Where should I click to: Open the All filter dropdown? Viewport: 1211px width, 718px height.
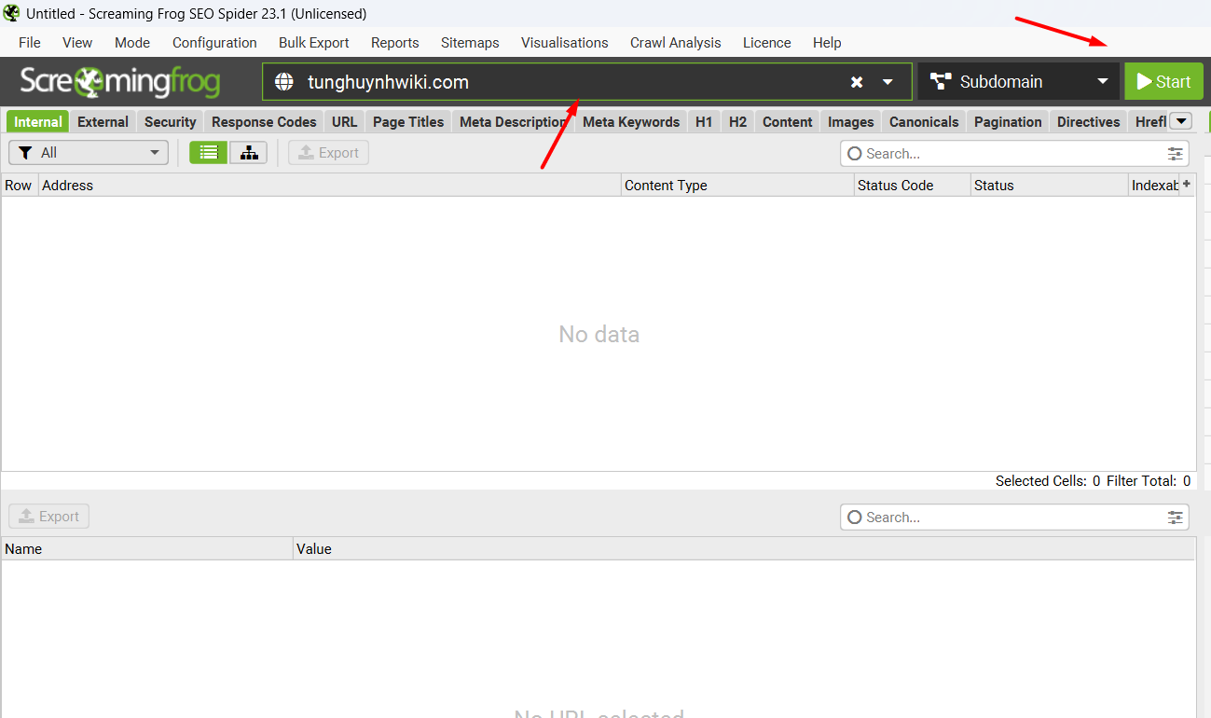point(89,153)
